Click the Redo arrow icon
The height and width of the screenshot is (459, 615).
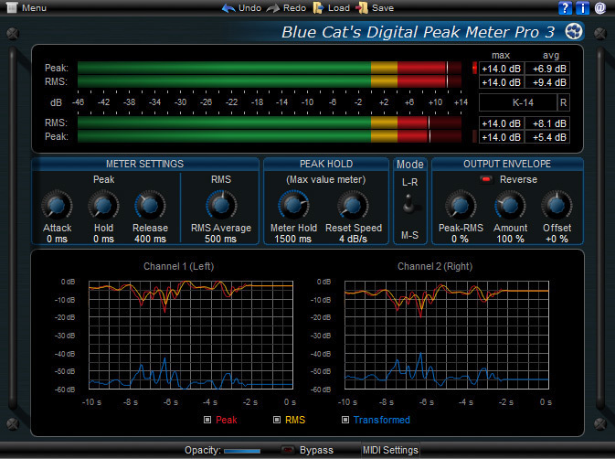click(x=273, y=8)
